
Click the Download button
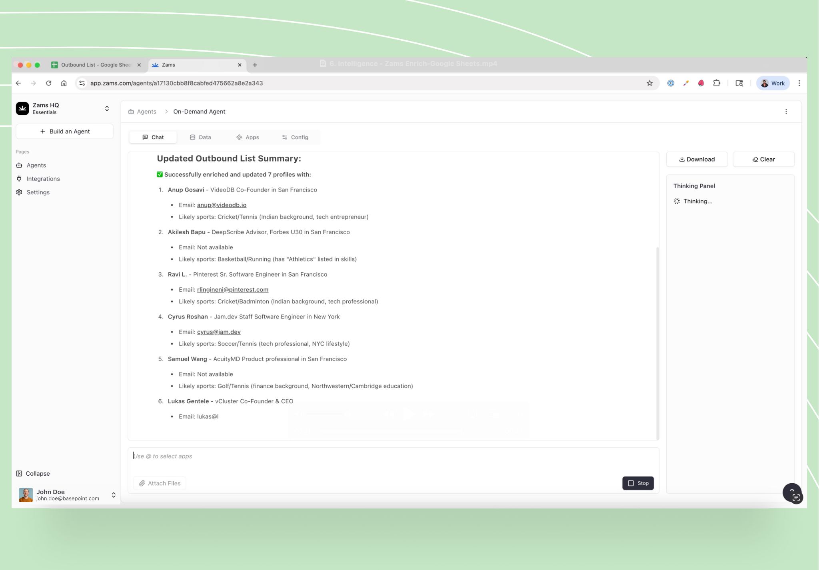tap(697, 159)
